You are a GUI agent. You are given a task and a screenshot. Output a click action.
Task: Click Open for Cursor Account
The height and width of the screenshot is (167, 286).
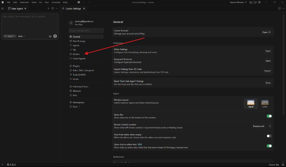(x=266, y=32)
